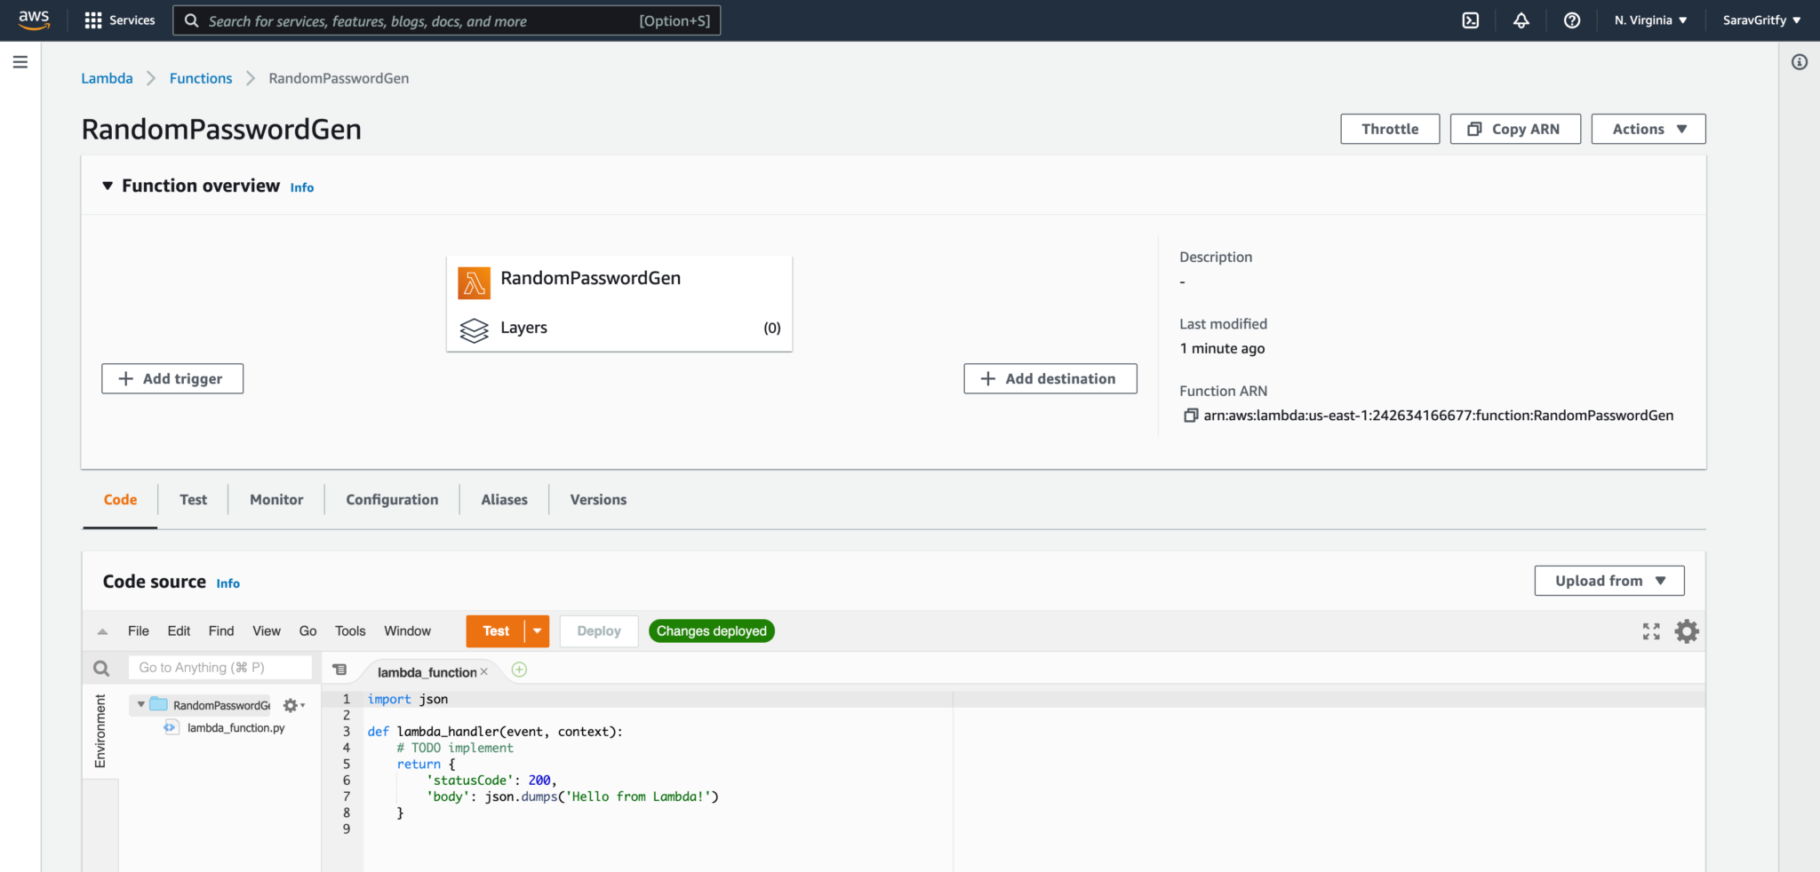
Task: Click the AWS logo
Action: tap(33, 20)
